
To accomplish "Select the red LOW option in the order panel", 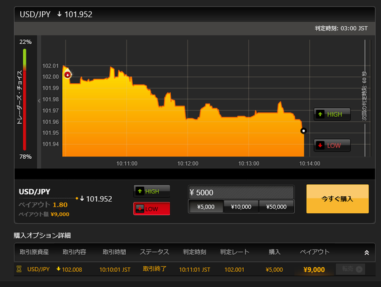I will (152, 209).
